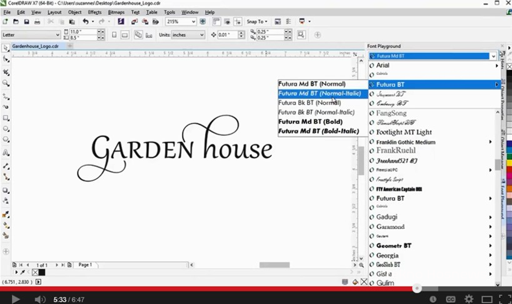
Task: Toggle the All Pages button
Action: (138, 34)
